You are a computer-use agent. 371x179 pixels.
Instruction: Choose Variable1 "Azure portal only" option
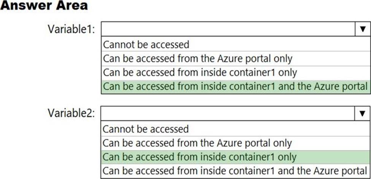(198, 59)
